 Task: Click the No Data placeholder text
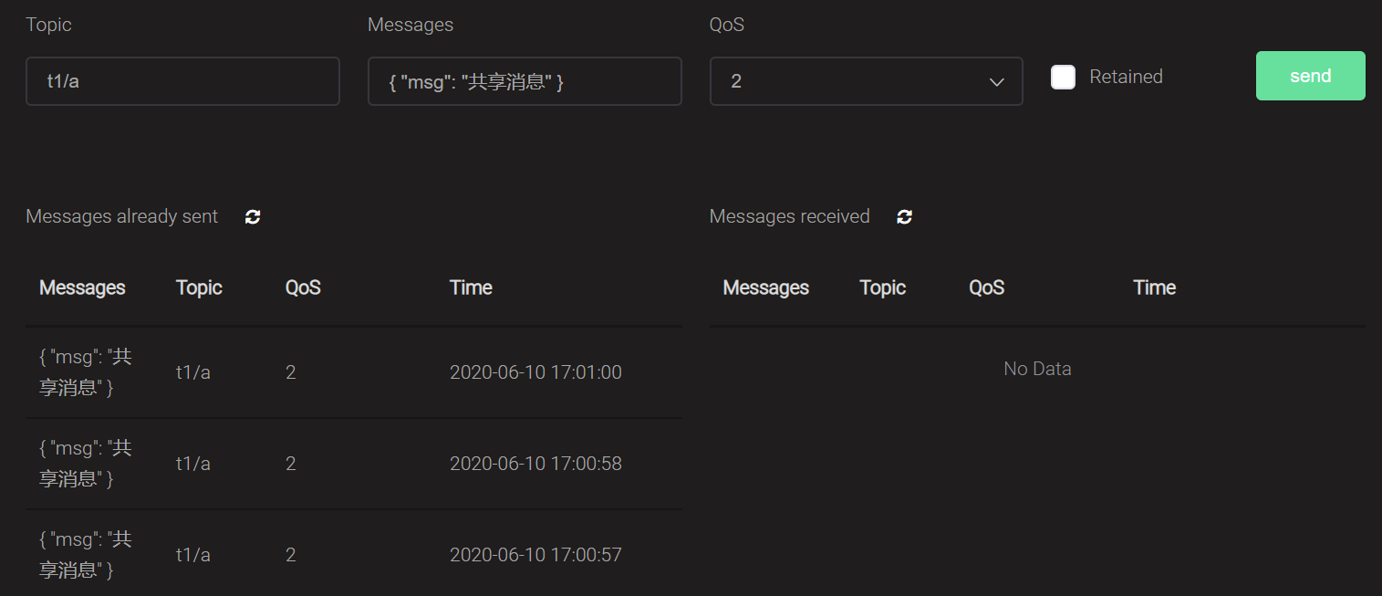[x=1037, y=369]
